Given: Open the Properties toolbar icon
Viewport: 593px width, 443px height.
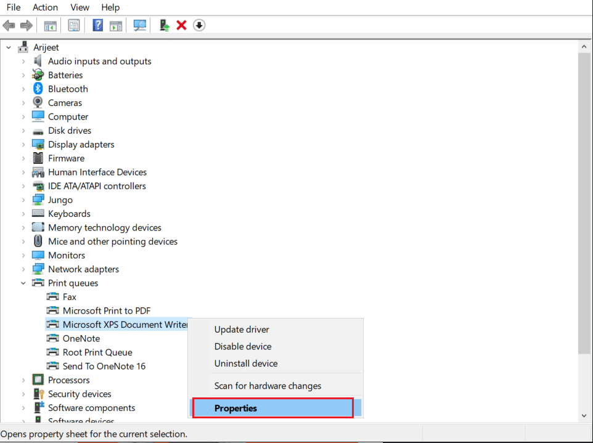Looking at the screenshot, I should (x=74, y=26).
